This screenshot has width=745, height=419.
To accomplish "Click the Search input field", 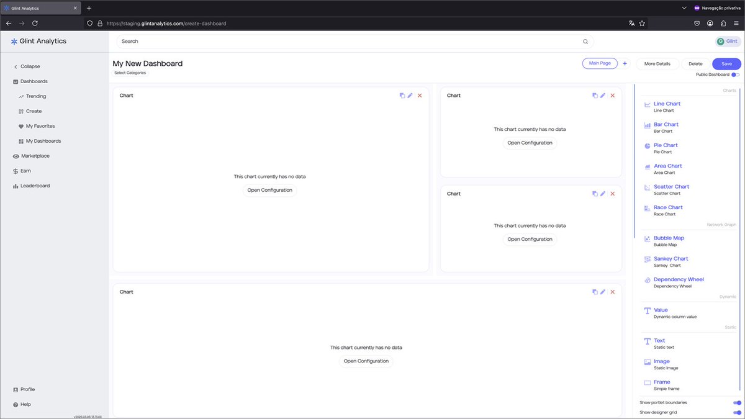I will (355, 42).
